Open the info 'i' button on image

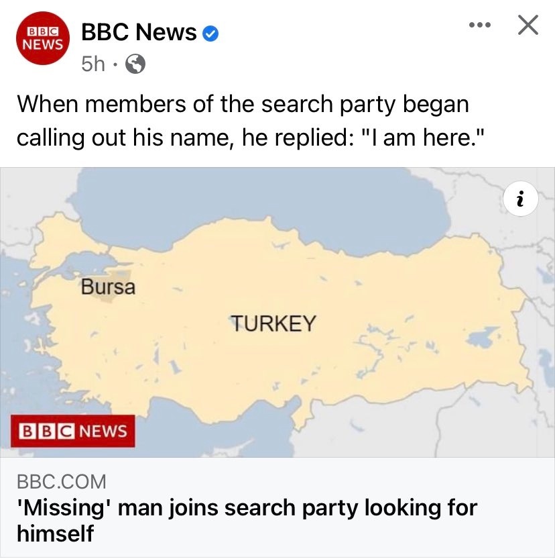[x=521, y=199]
